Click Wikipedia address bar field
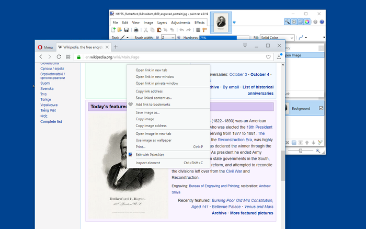The image size is (366, 229). pos(174,57)
